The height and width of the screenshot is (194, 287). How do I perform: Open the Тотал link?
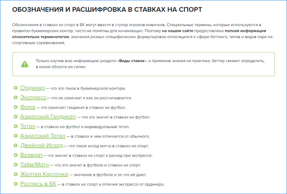click(x=28, y=126)
